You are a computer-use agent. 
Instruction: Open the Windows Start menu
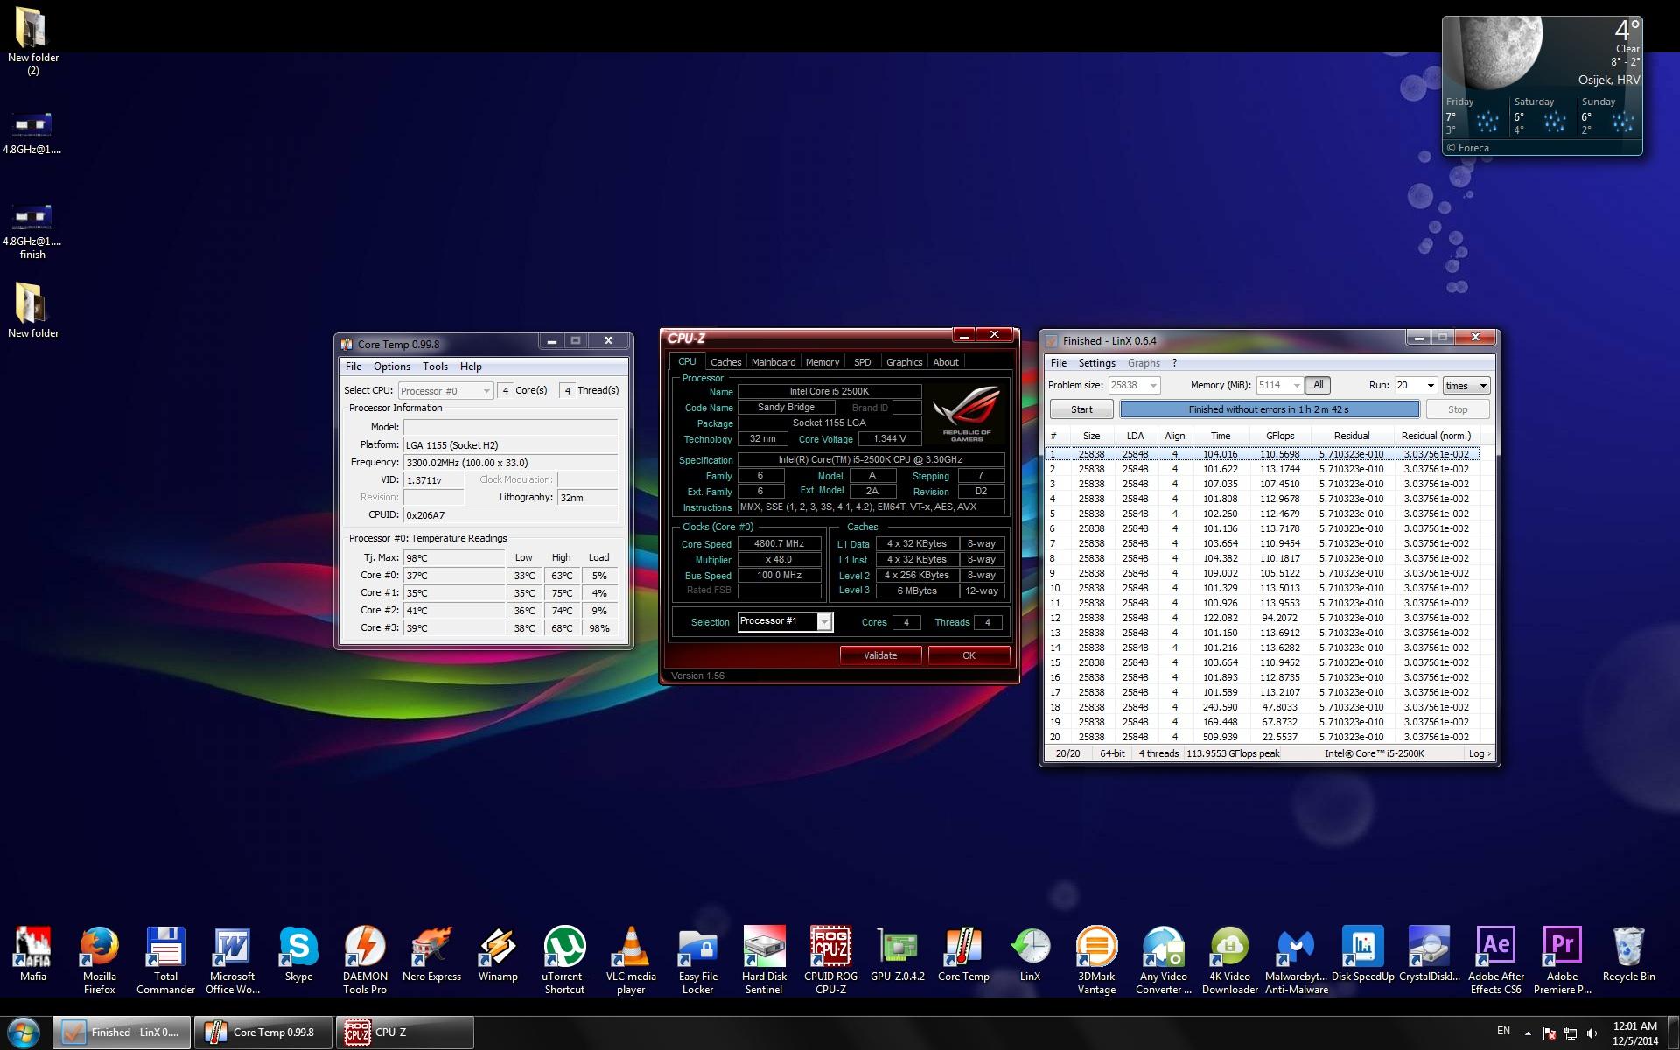pyautogui.click(x=24, y=1032)
